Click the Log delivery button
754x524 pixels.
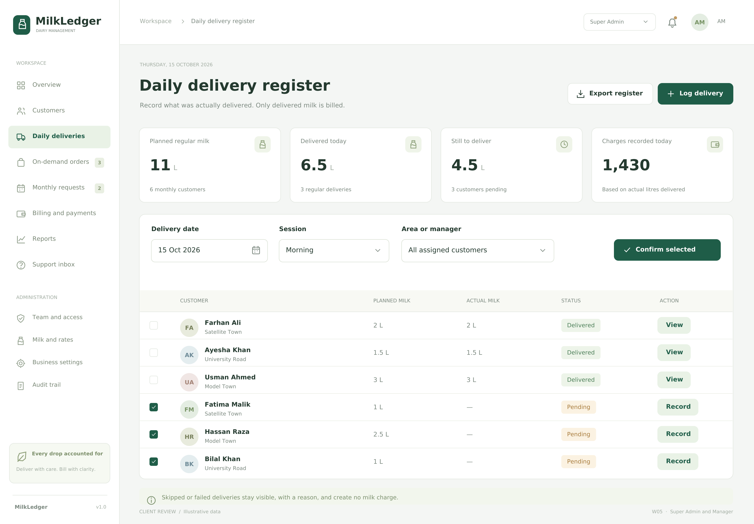(x=695, y=94)
